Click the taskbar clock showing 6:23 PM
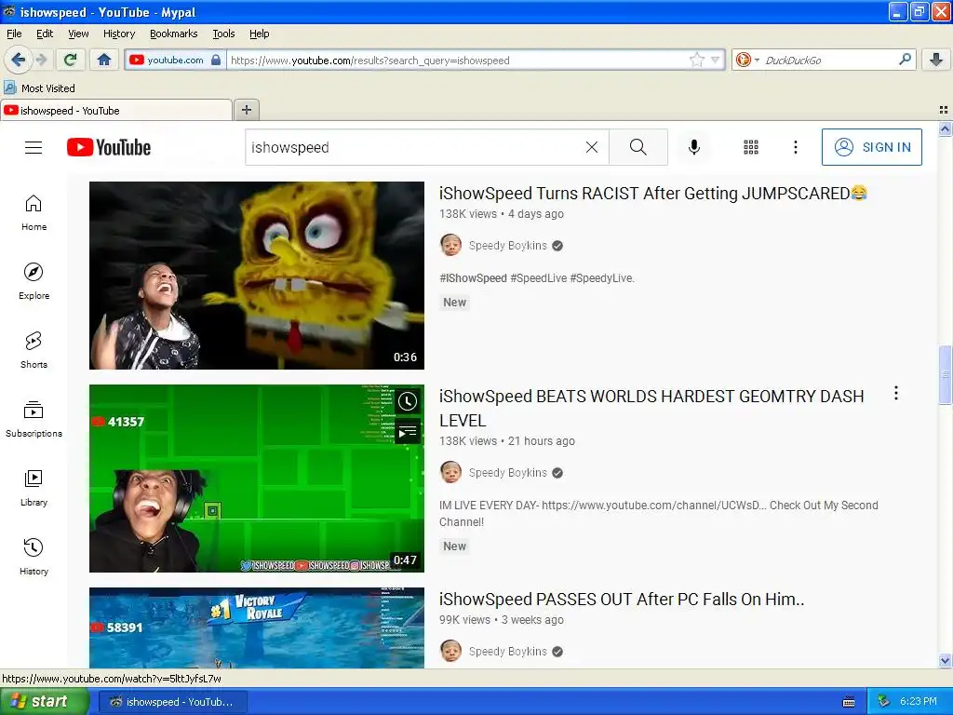 coord(919,702)
